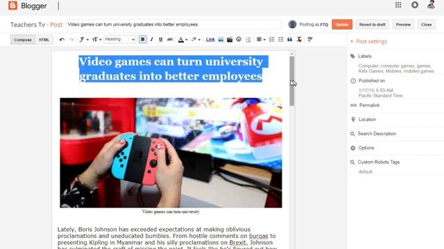Undo the last edit
The image size is (444, 249).
[x=62, y=39]
